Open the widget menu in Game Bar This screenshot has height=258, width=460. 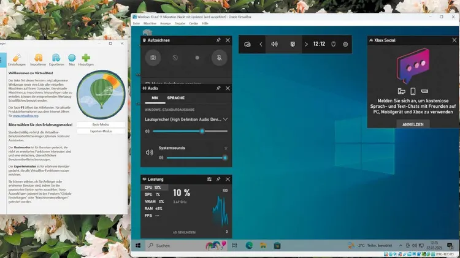248,44
